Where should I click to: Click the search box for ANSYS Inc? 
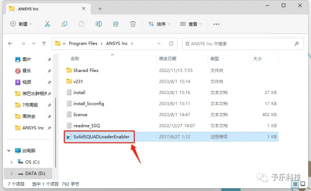pyautogui.click(x=243, y=44)
